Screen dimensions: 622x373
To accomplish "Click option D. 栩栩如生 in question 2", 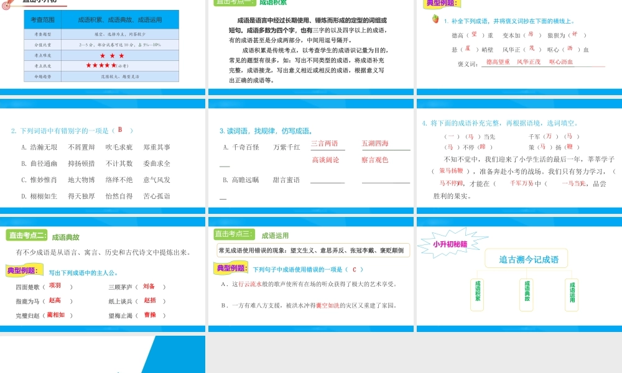I will click(x=39, y=196).
